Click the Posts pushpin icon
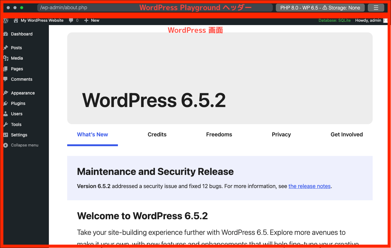Viewport: 391px width, 248px height. pos(5,48)
